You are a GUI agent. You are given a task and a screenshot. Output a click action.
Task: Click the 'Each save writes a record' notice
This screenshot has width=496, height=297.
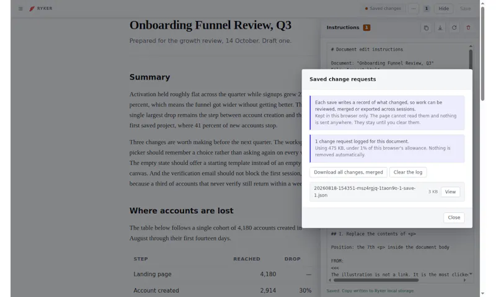coord(387,113)
